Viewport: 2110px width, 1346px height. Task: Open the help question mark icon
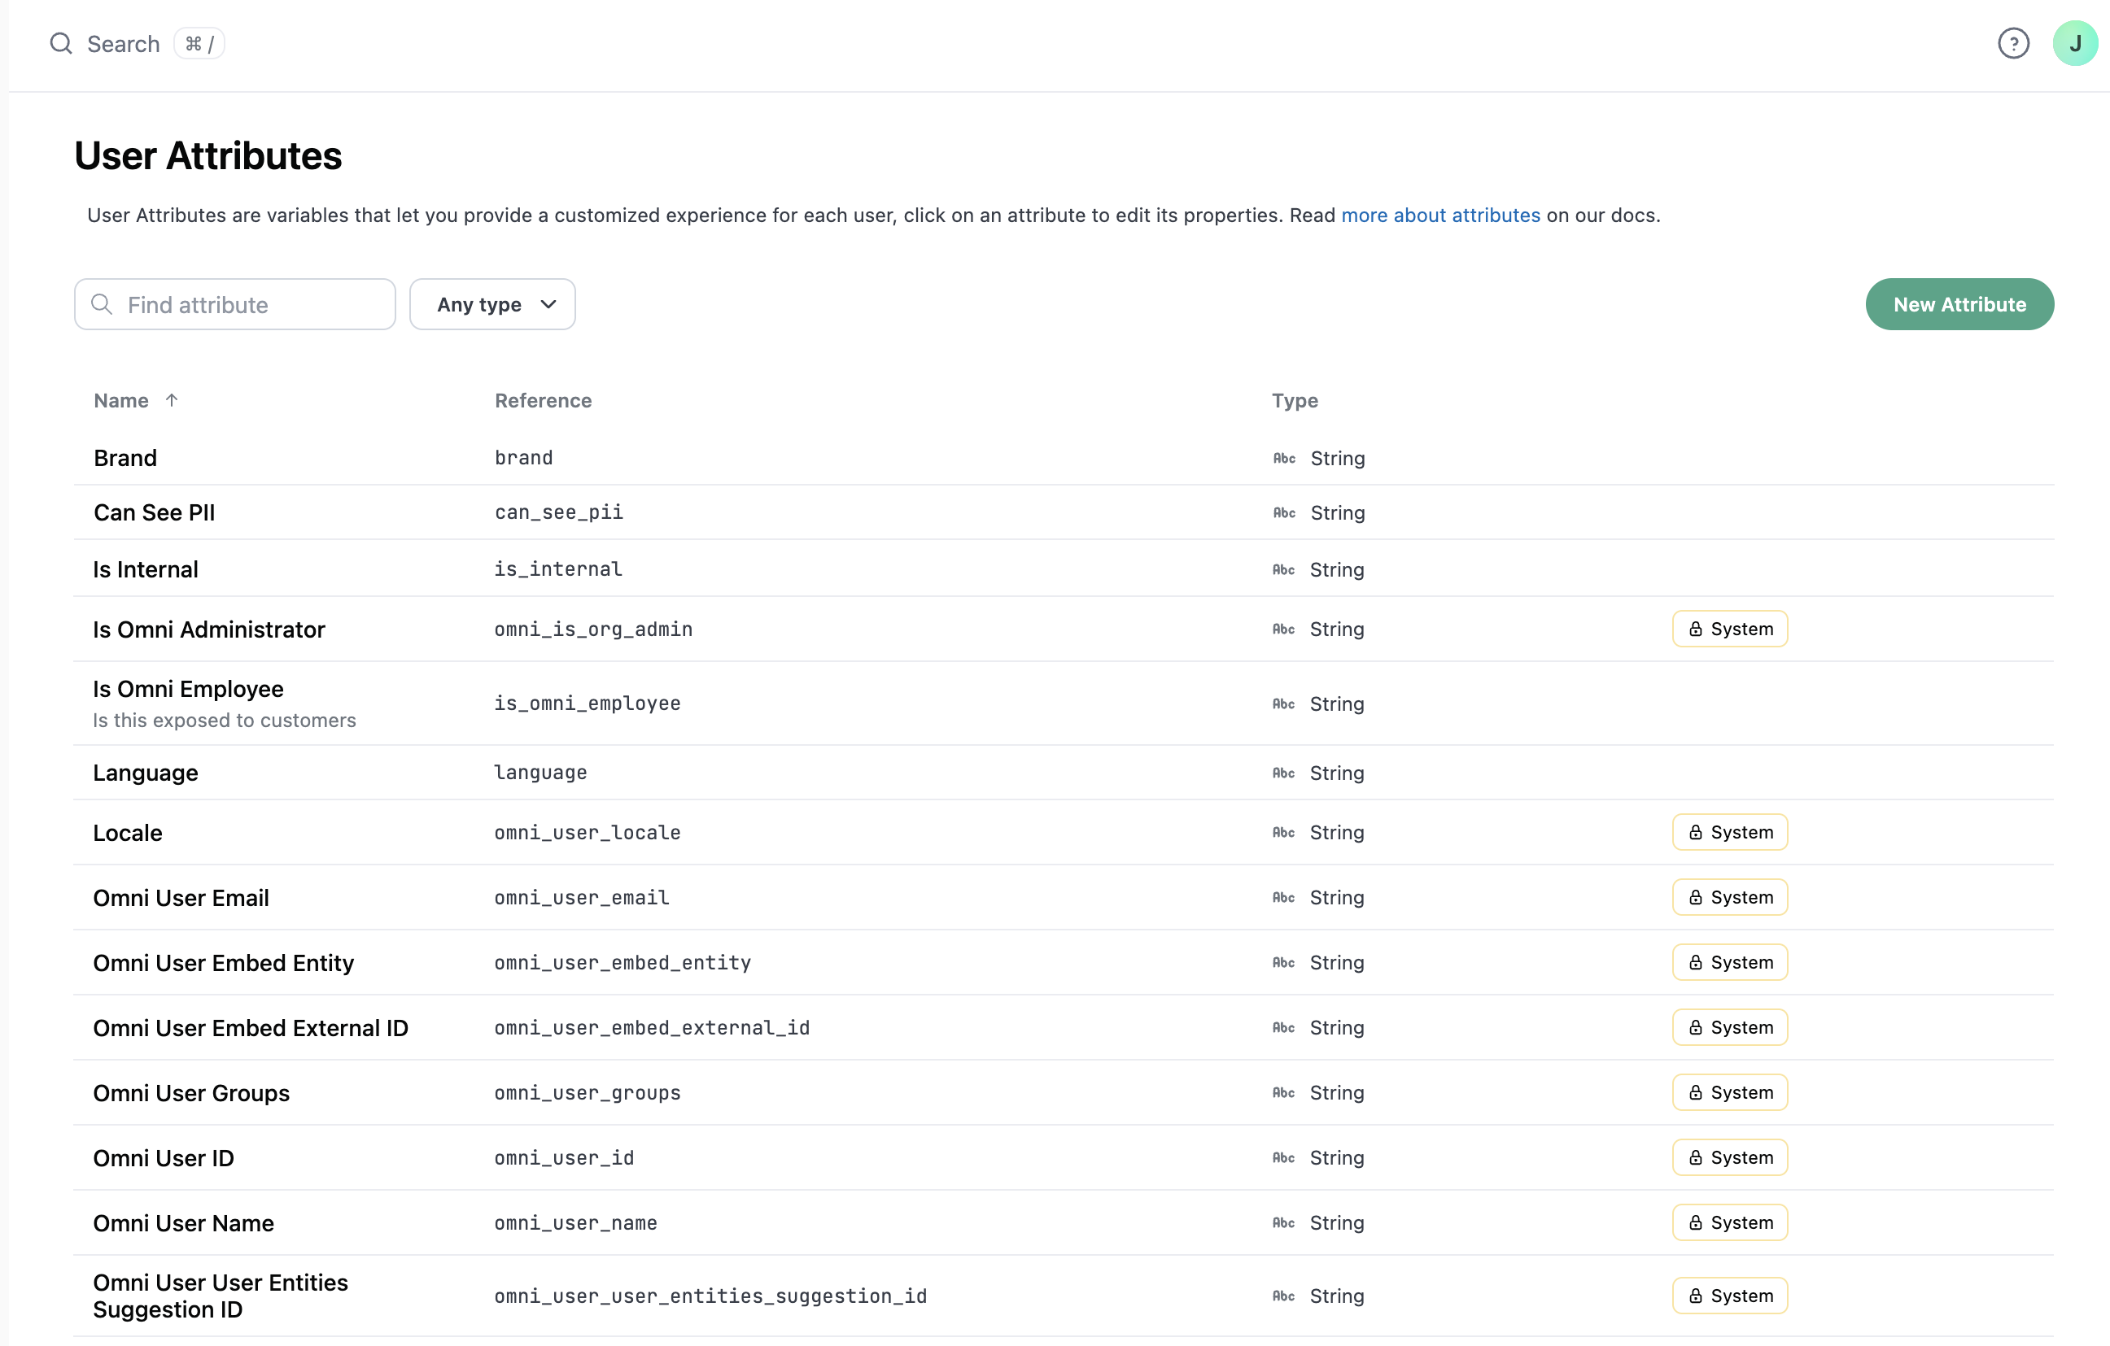[x=2012, y=43]
